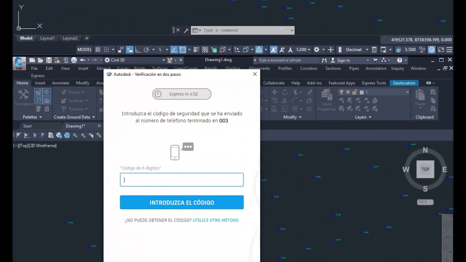This screenshot has width=466, height=262.
Task: Switch to the Geolocation ribbon tab
Action: point(404,83)
